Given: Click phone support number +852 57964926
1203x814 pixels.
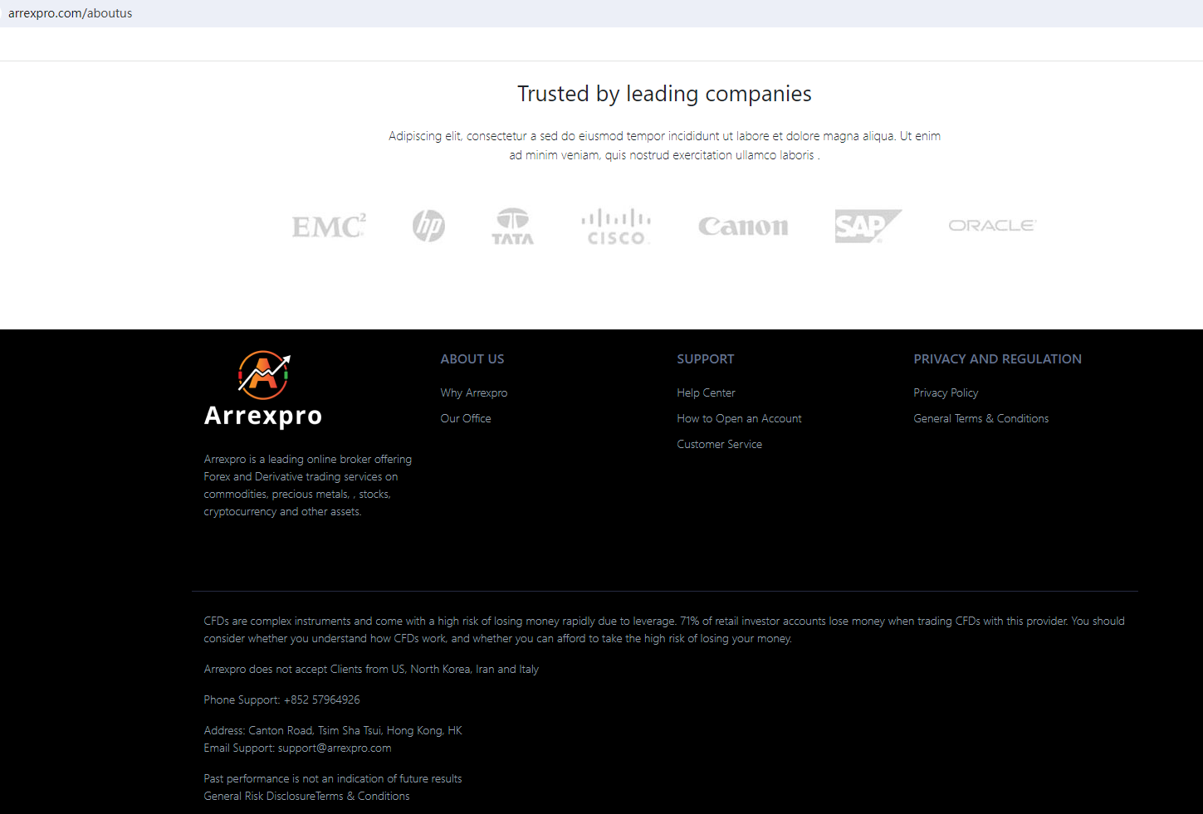Looking at the screenshot, I should tap(322, 699).
